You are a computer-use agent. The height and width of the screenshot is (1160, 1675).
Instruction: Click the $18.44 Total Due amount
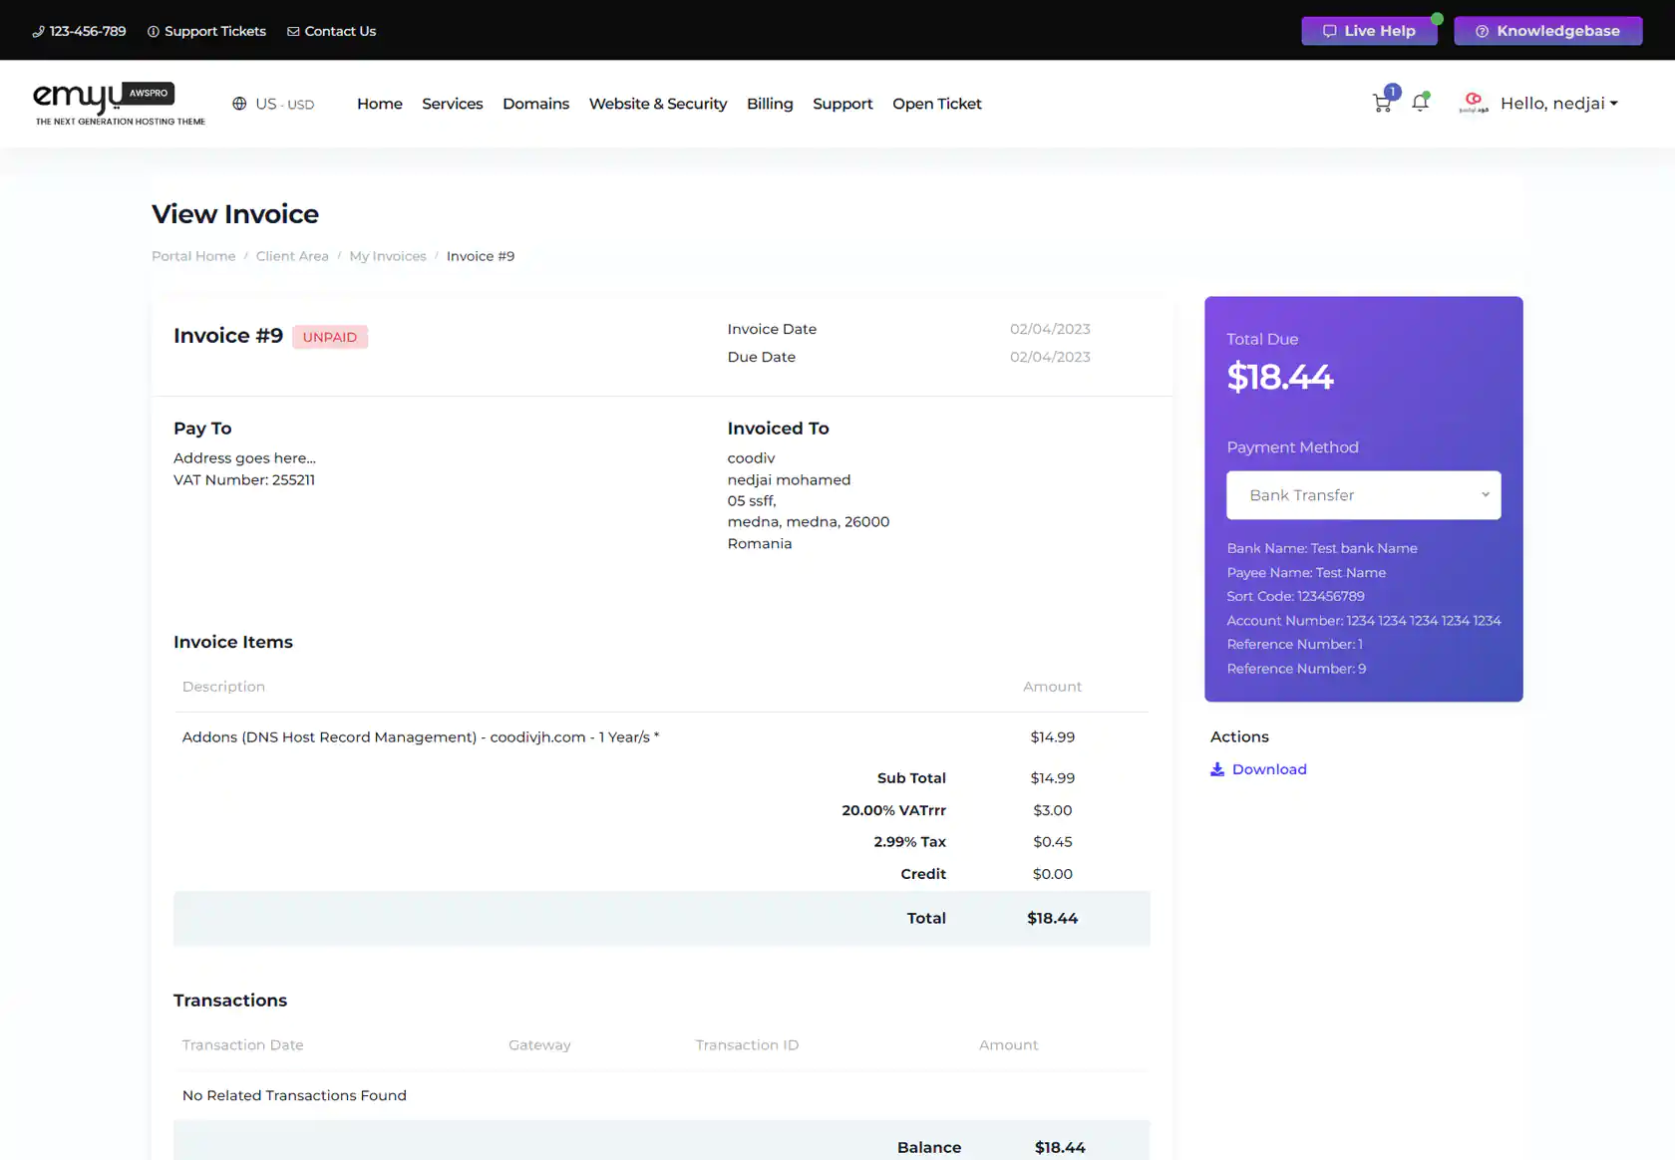click(1280, 377)
